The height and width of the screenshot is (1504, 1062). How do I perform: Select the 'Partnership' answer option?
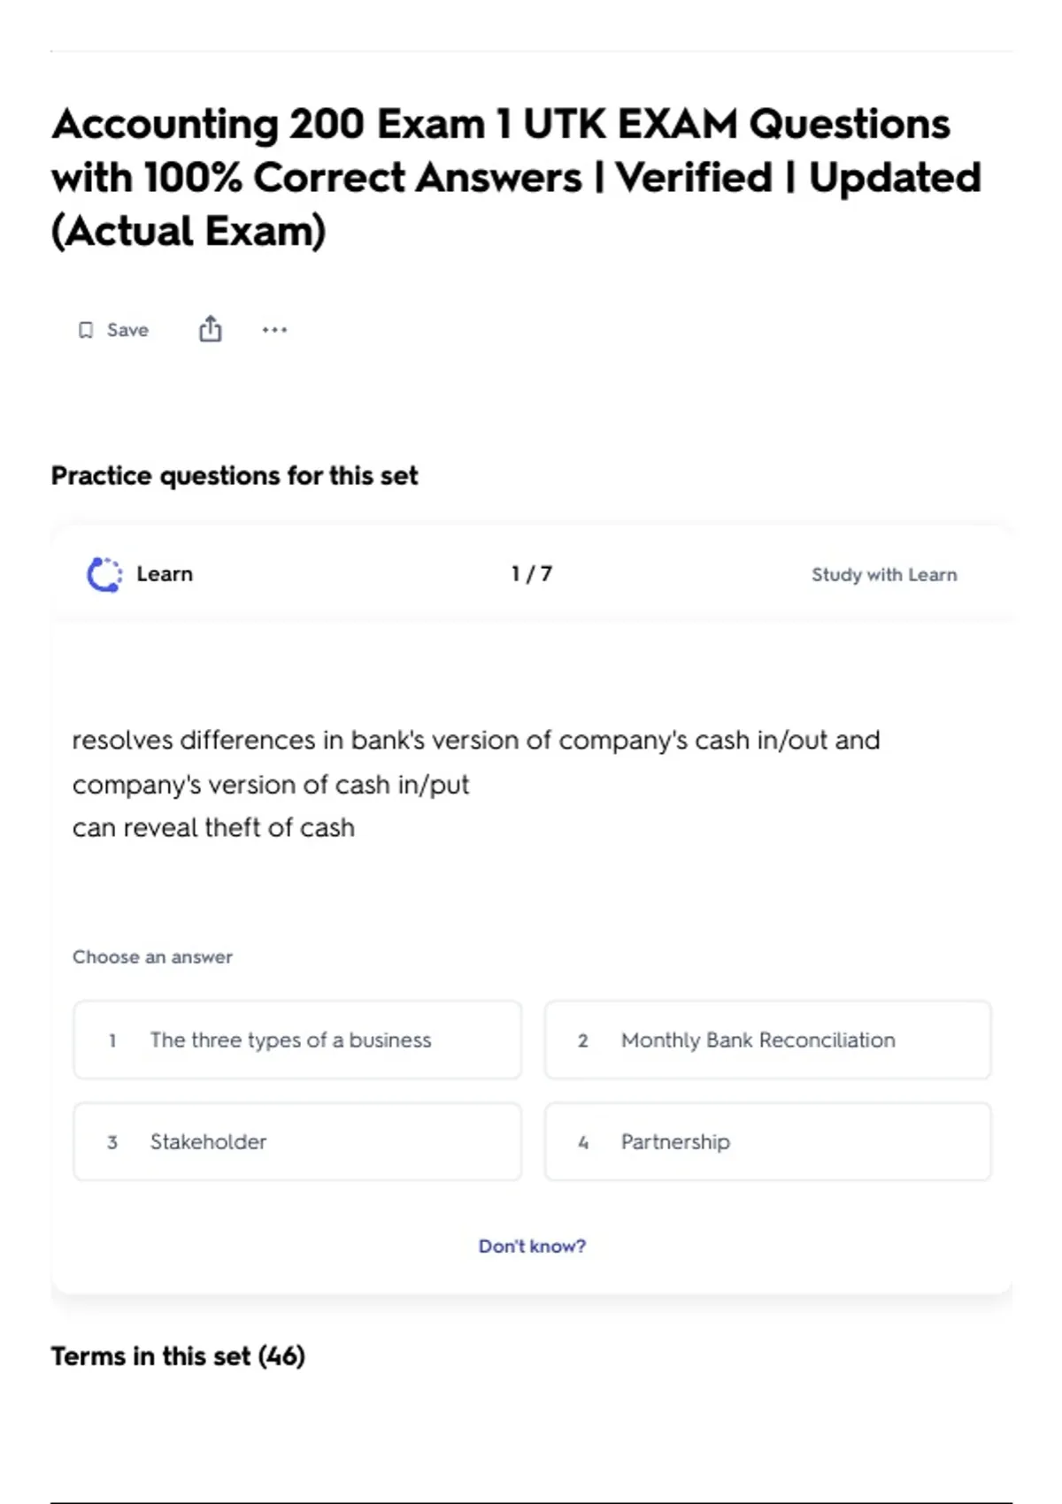tap(768, 1141)
